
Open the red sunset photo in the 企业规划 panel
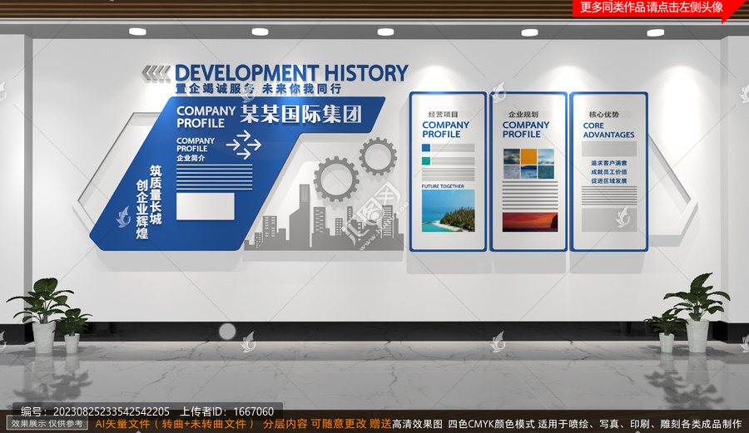530,222
